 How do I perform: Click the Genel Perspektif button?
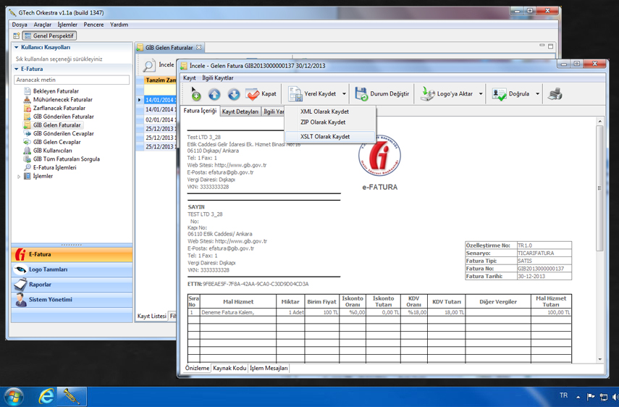point(49,36)
